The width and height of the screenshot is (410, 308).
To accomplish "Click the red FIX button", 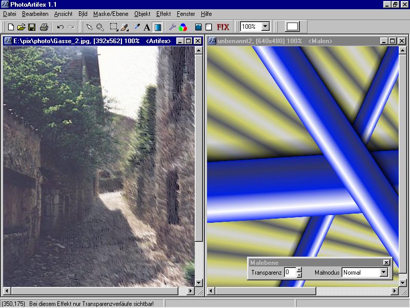I will 223,27.
